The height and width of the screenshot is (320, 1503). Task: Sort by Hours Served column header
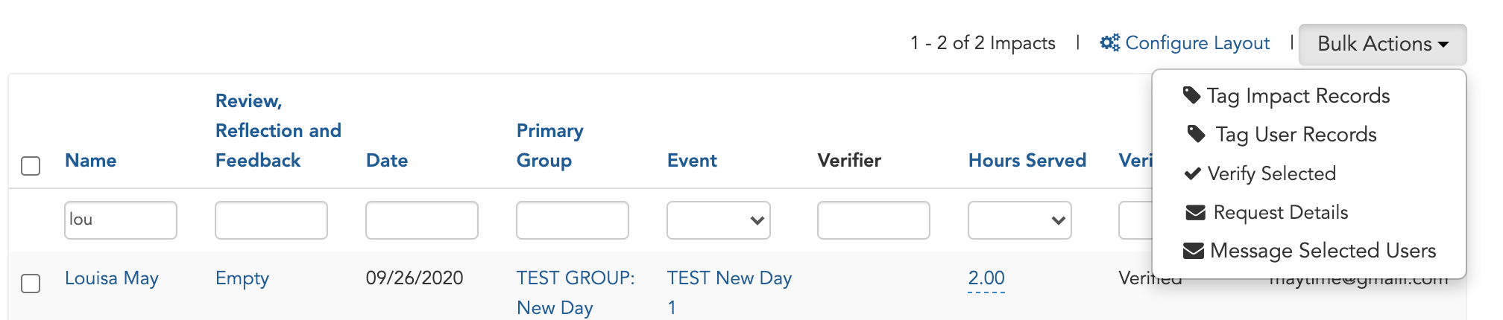1027,160
